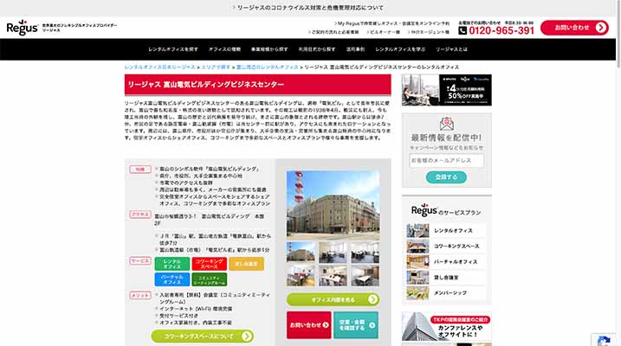Click arrow icon on オフィス内部を見る button
Screen dimensions: 621x346
tap(372, 299)
